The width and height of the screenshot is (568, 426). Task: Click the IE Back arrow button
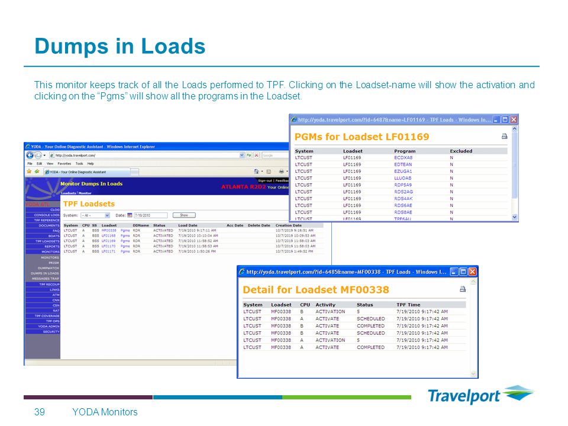click(x=30, y=156)
